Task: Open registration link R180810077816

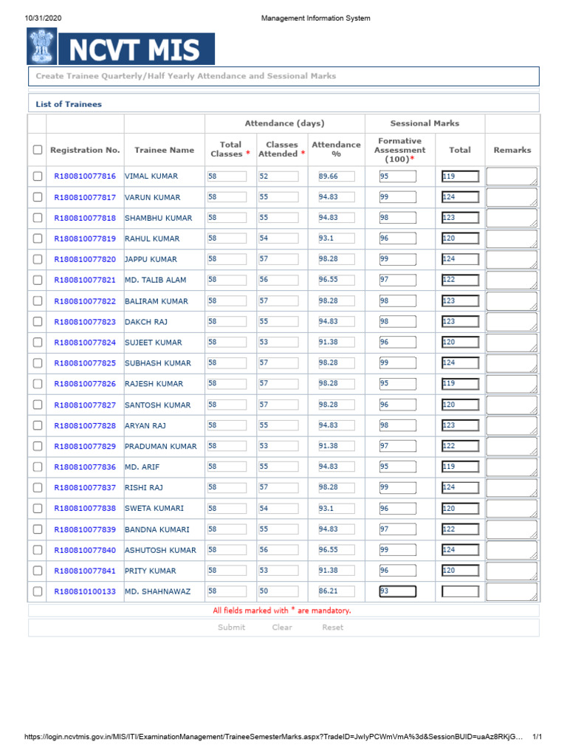Action: click(85, 176)
